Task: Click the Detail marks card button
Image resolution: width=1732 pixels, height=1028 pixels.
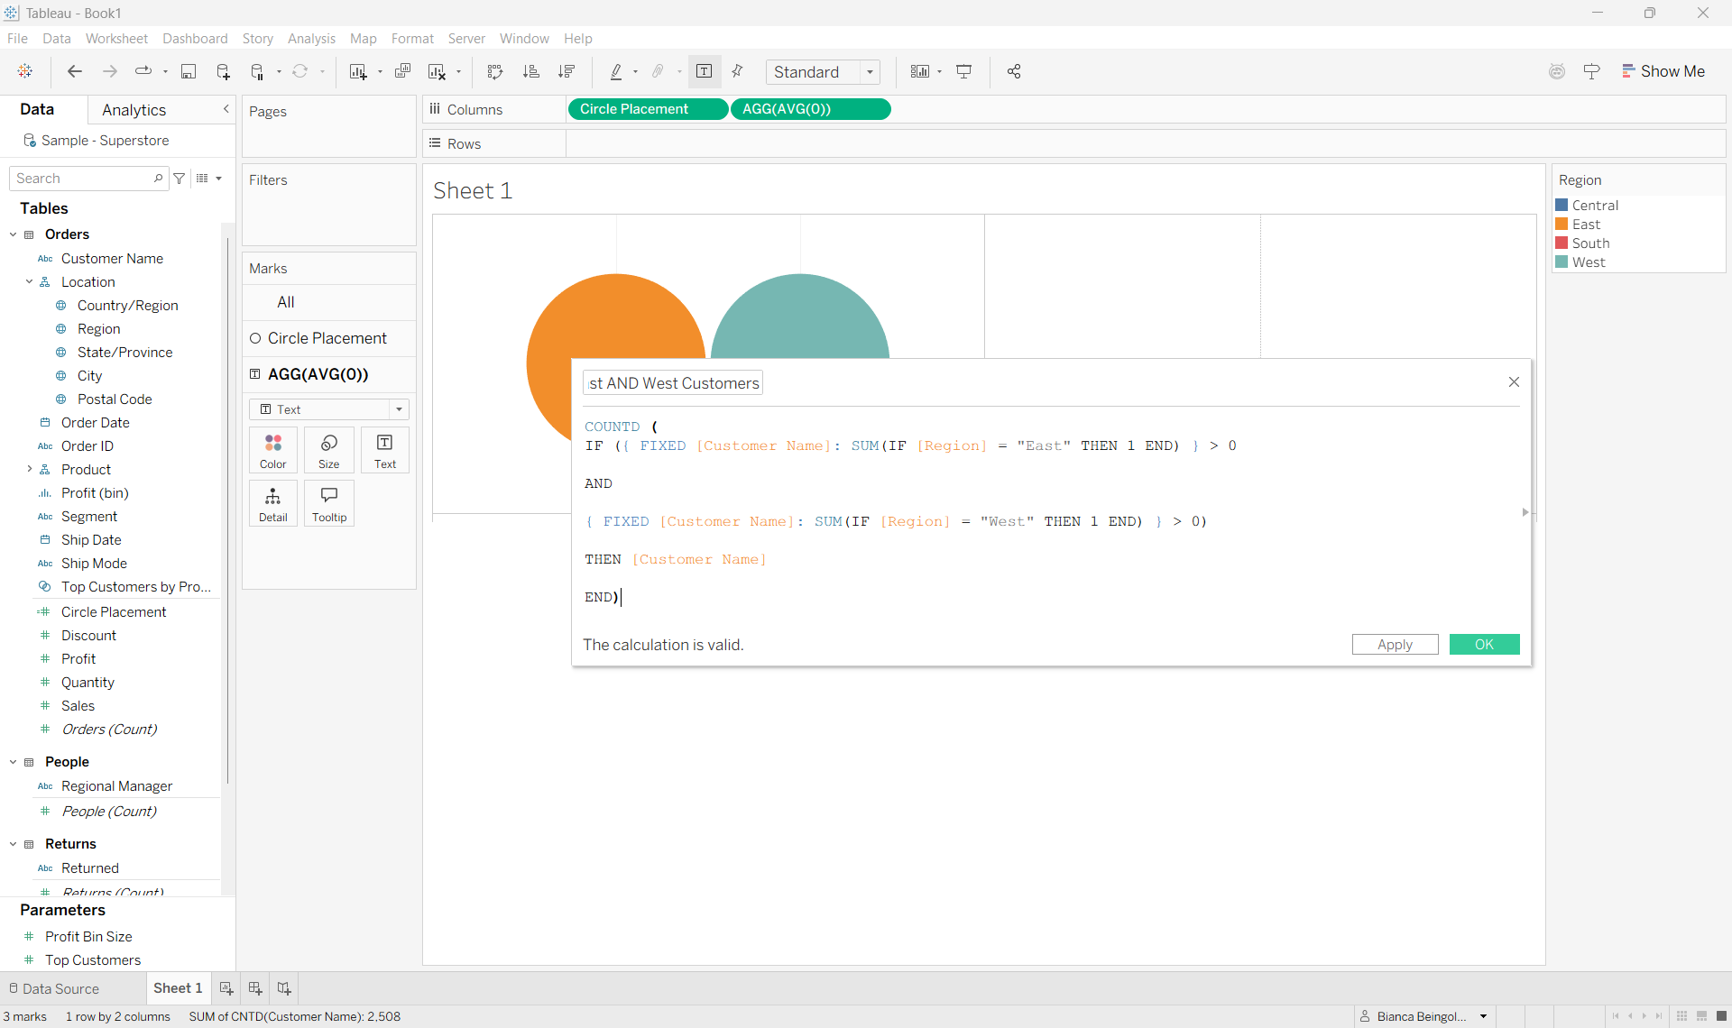Action: point(273,503)
